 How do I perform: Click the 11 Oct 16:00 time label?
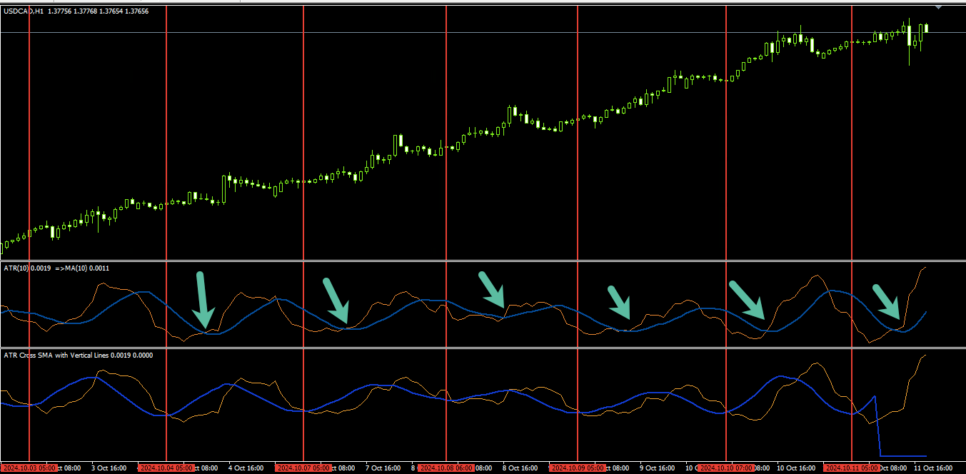[x=932, y=468]
